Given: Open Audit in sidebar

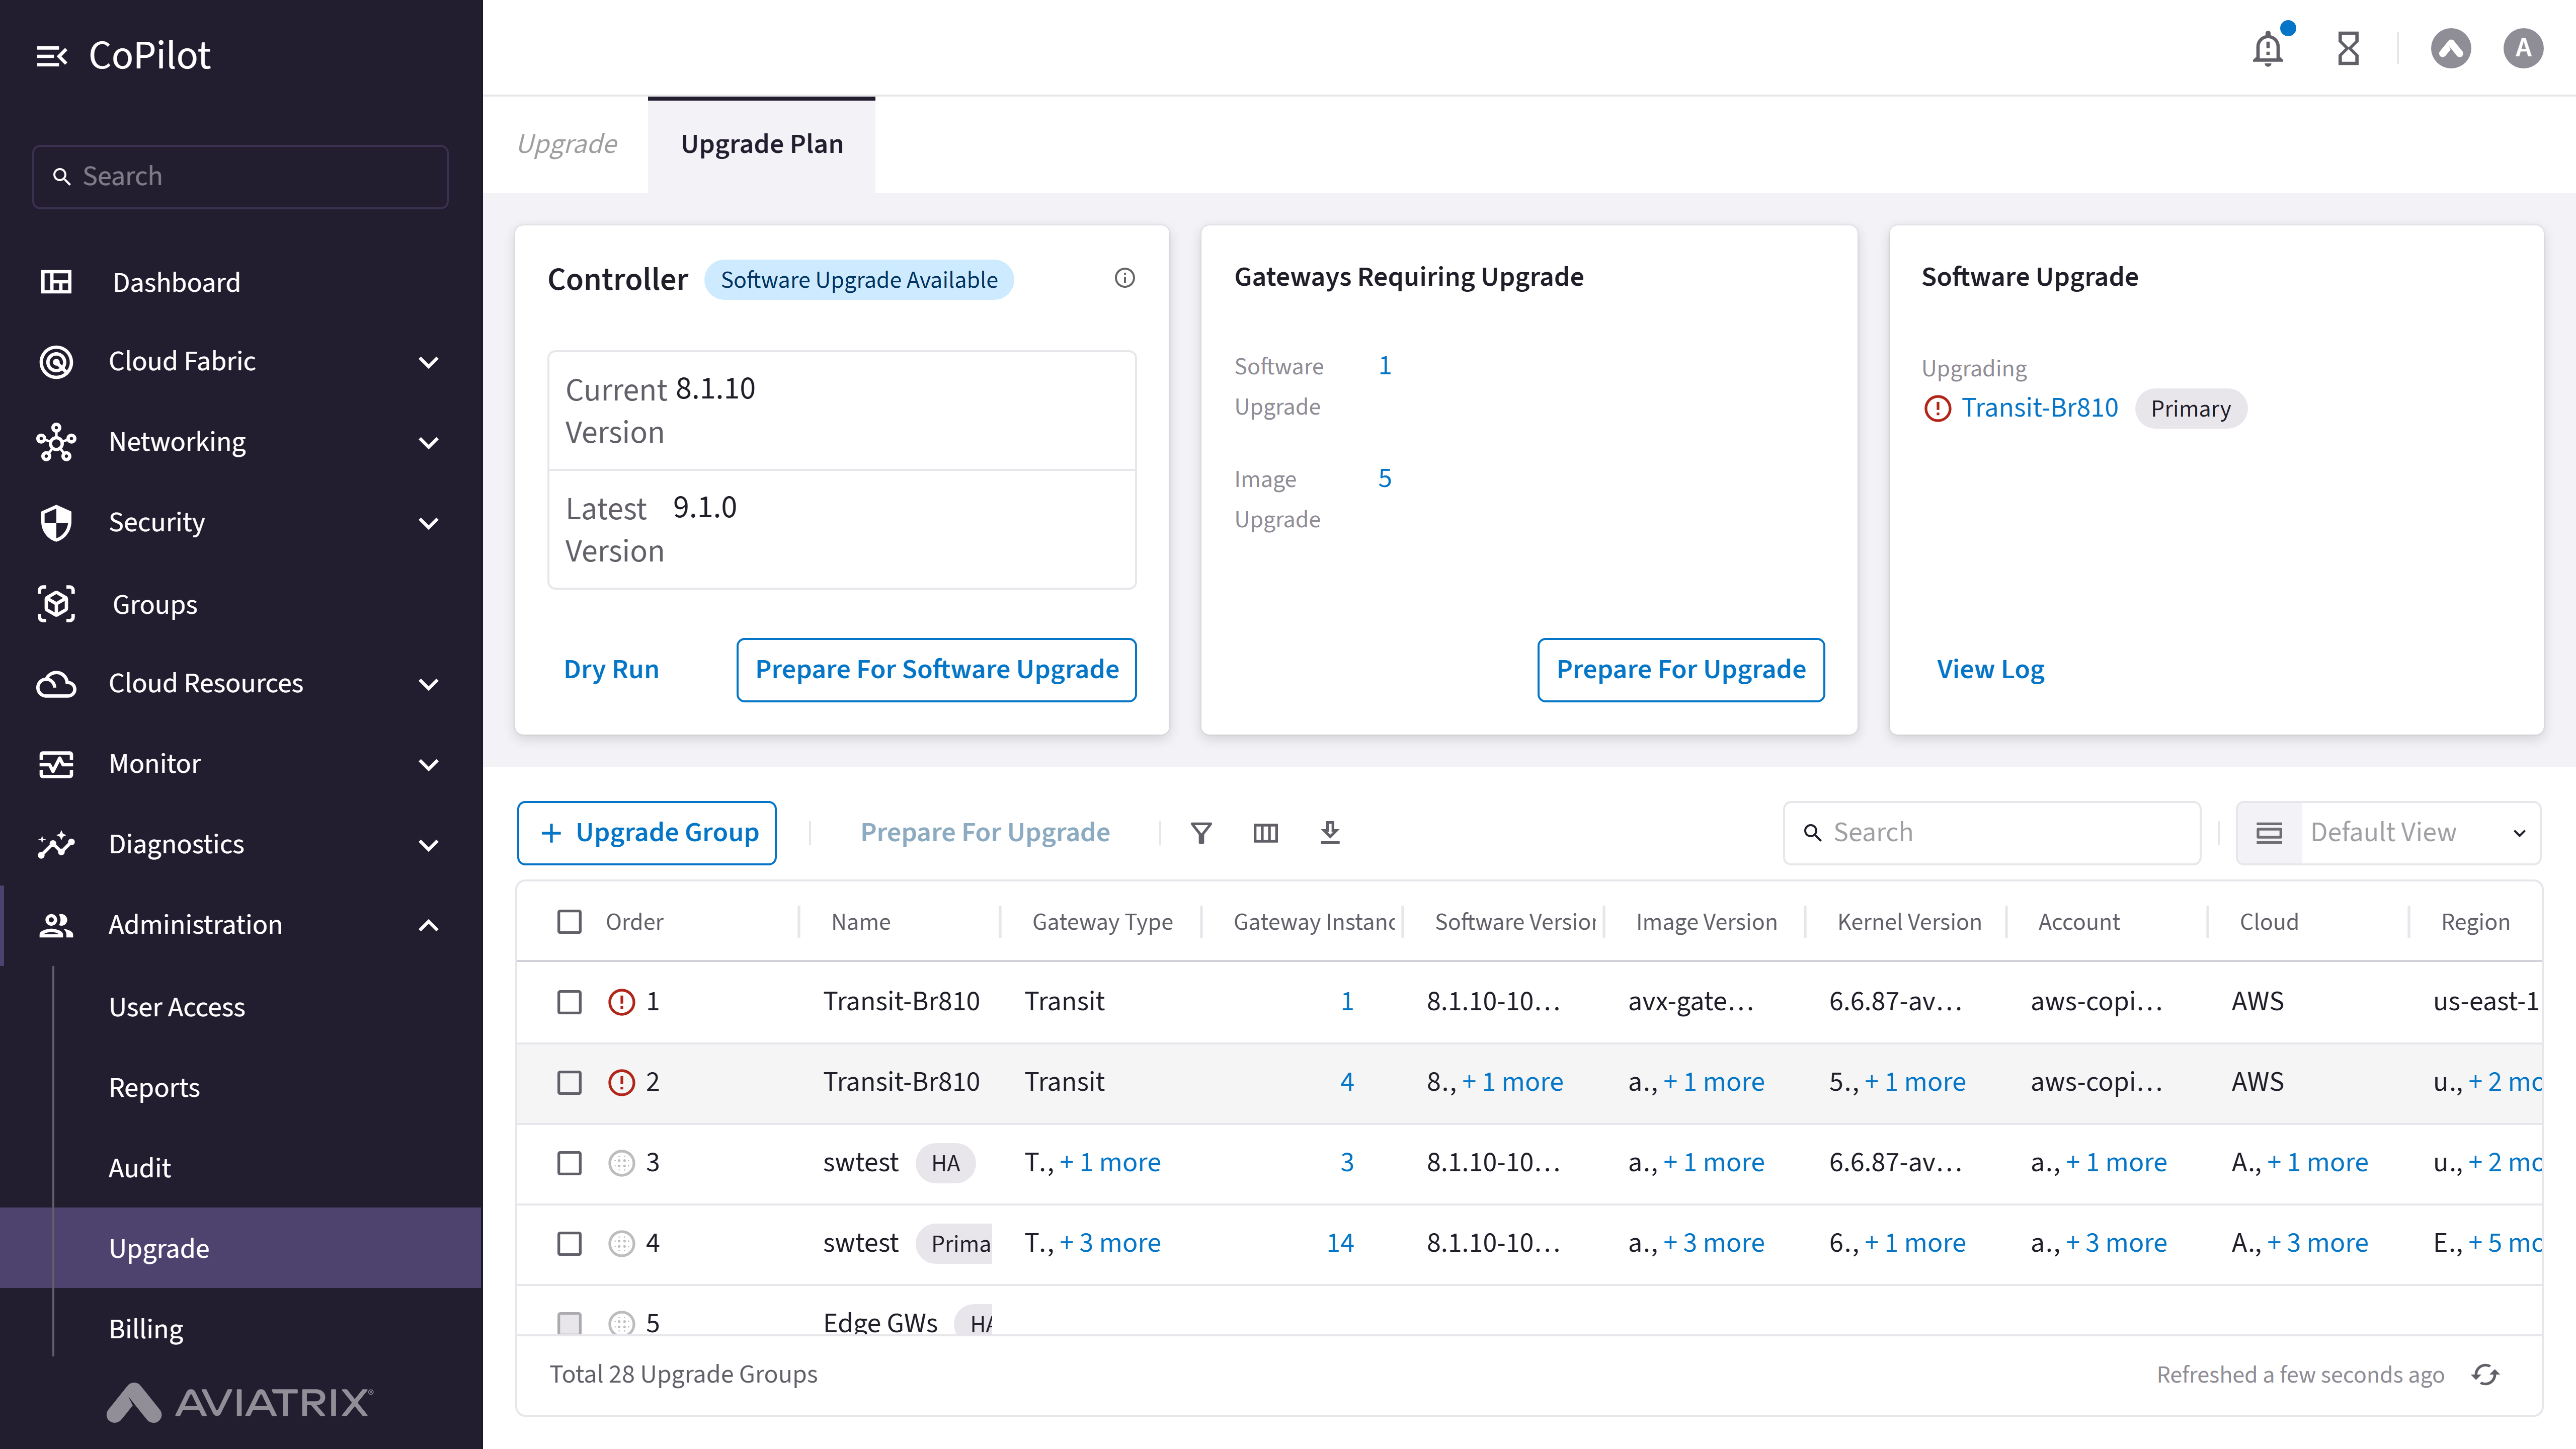Looking at the screenshot, I should (139, 1168).
